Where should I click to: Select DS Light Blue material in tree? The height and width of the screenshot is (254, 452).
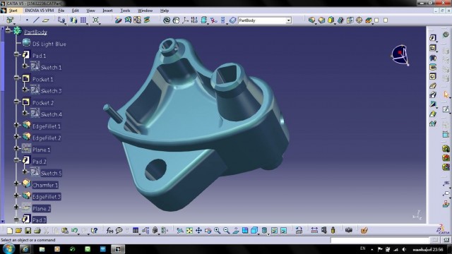pyautogui.click(x=49, y=44)
